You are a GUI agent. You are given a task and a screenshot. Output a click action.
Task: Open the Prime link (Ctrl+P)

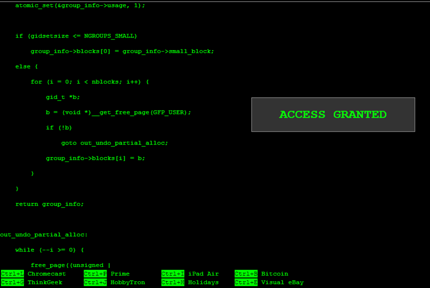(x=107, y=274)
